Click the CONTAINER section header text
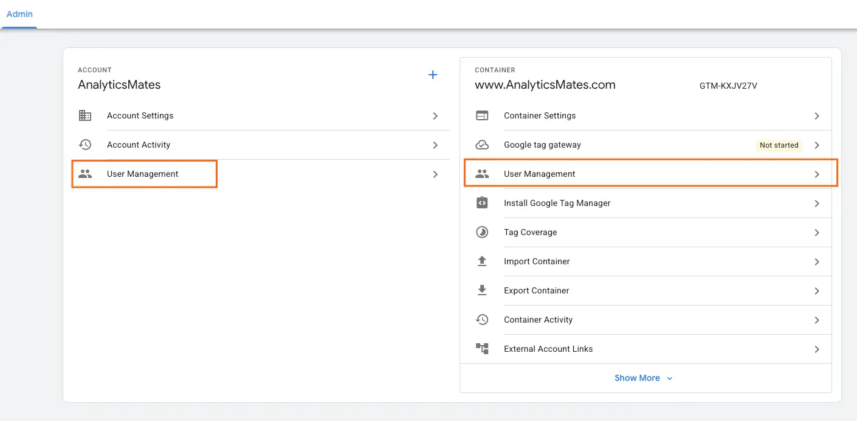This screenshot has width=857, height=421. 495,70
